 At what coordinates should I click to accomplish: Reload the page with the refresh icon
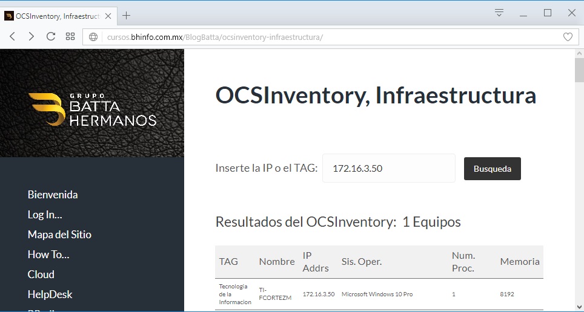[51, 36]
